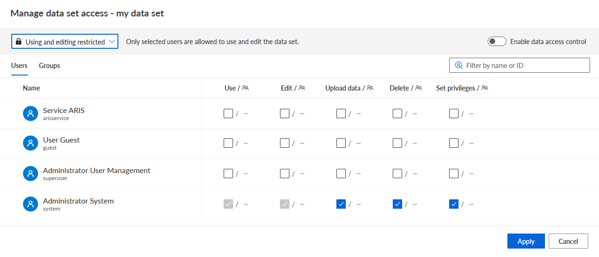
Task: Click the arisservice user ID text
Action: point(56,119)
